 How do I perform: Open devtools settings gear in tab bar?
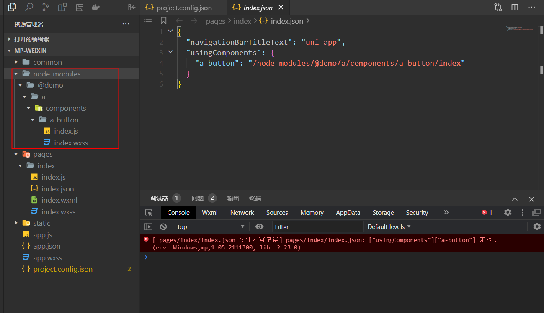point(508,212)
